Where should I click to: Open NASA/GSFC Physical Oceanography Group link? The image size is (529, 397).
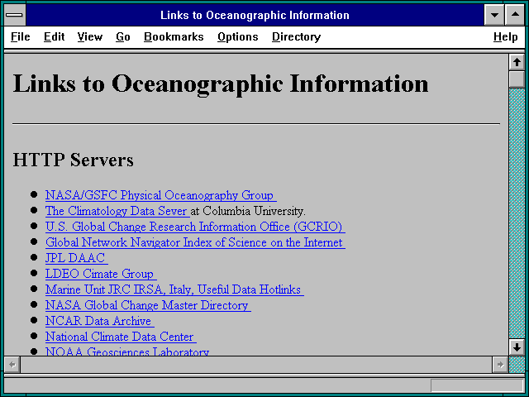[161, 195]
